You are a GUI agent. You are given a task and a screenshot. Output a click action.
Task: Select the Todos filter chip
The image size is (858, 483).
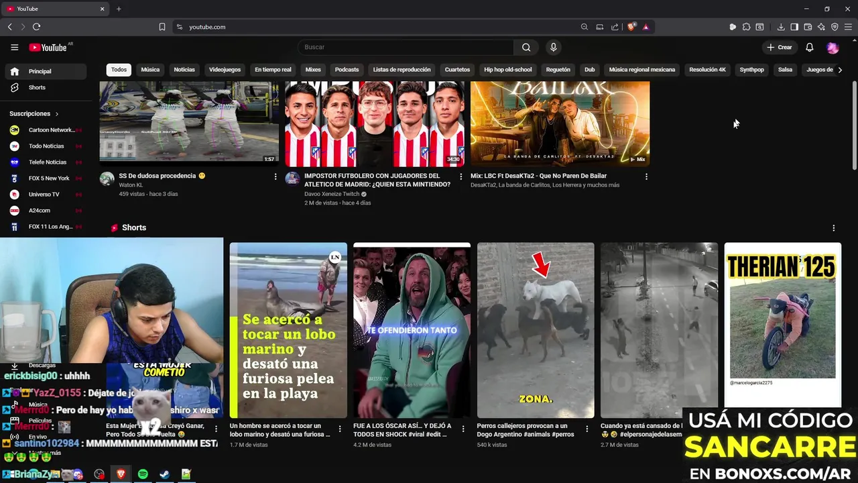(x=119, y=70)
